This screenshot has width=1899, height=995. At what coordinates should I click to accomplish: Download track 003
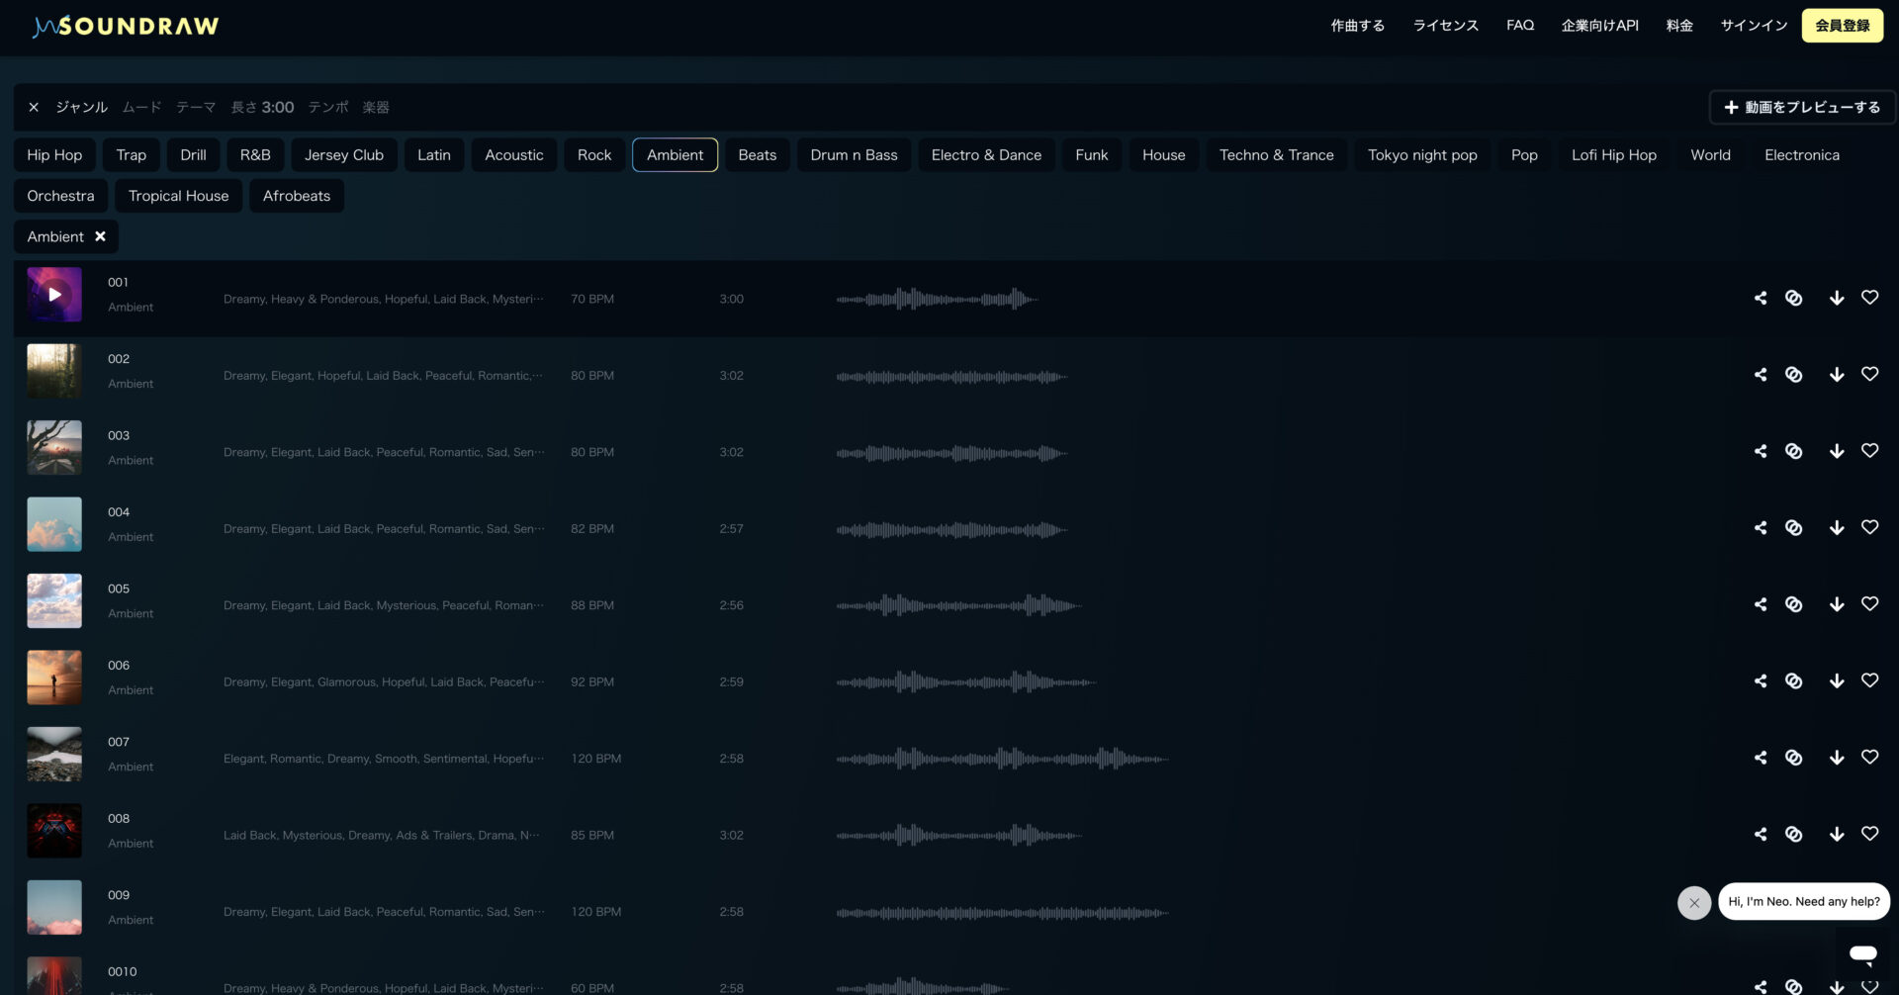tap(1837, 450)
